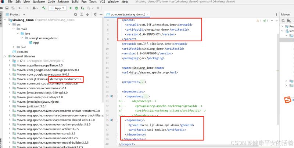Open the Maven tool window header
Image resolution: width=294 pixels, height=148 pixels.
pyautogui.click(x=286, y=14)
